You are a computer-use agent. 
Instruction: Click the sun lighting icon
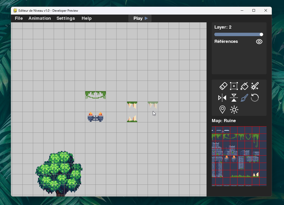[234, 110]
